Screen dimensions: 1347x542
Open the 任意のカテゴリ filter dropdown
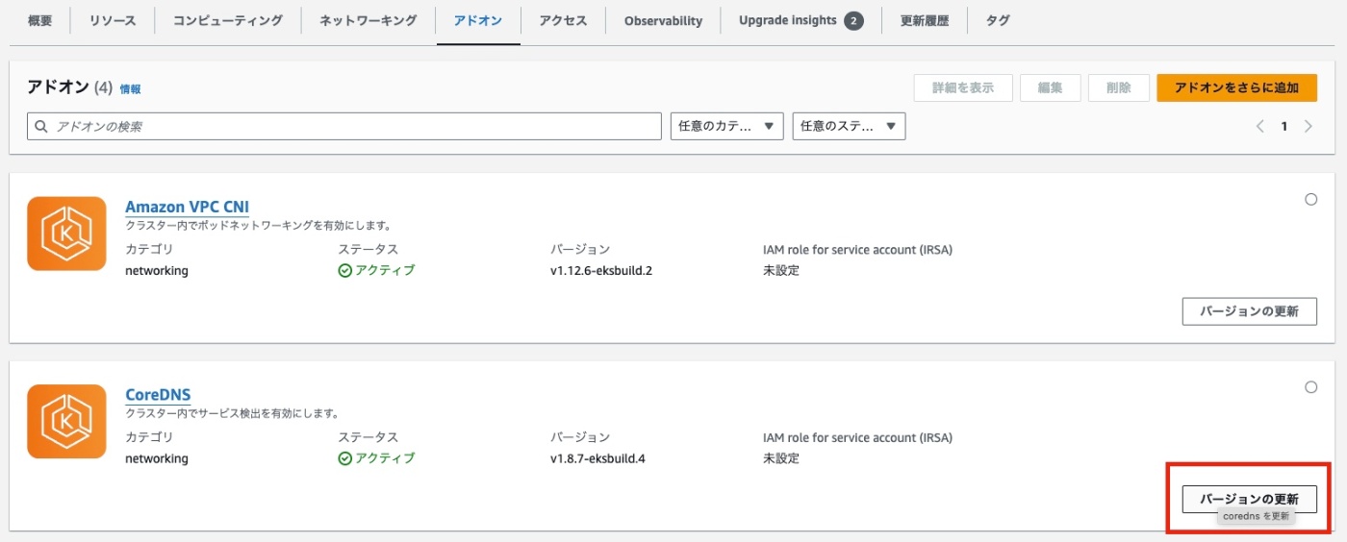tap(726, 126)
